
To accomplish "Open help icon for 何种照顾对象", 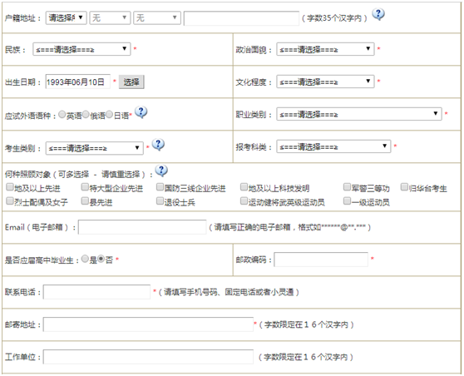I will click(x=161, y=171).
